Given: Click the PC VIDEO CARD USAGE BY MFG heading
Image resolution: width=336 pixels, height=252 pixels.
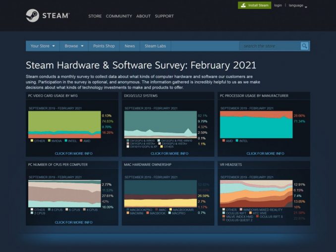Looking at the screenshot, I should (53, 96).
